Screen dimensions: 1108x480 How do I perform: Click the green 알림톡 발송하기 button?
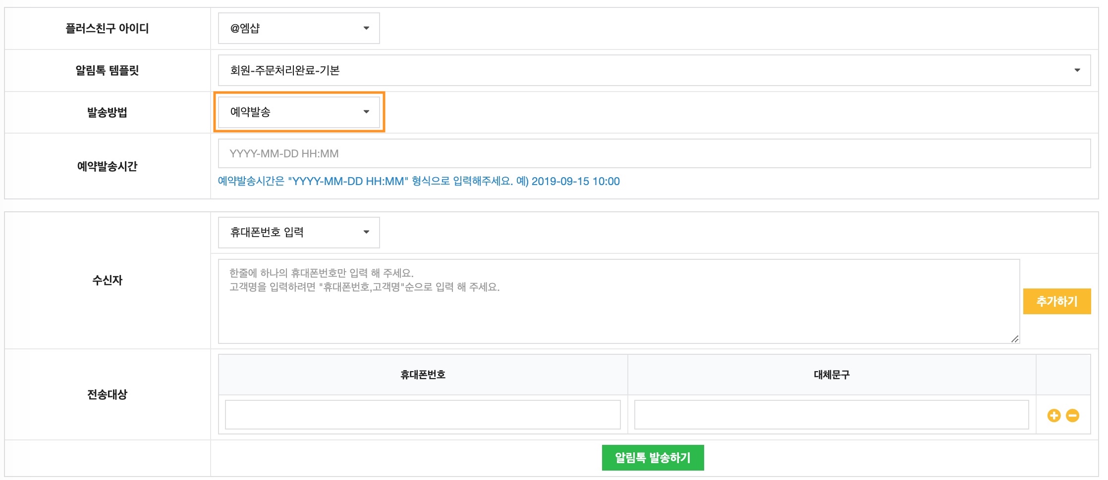click(x=653, y=458)
